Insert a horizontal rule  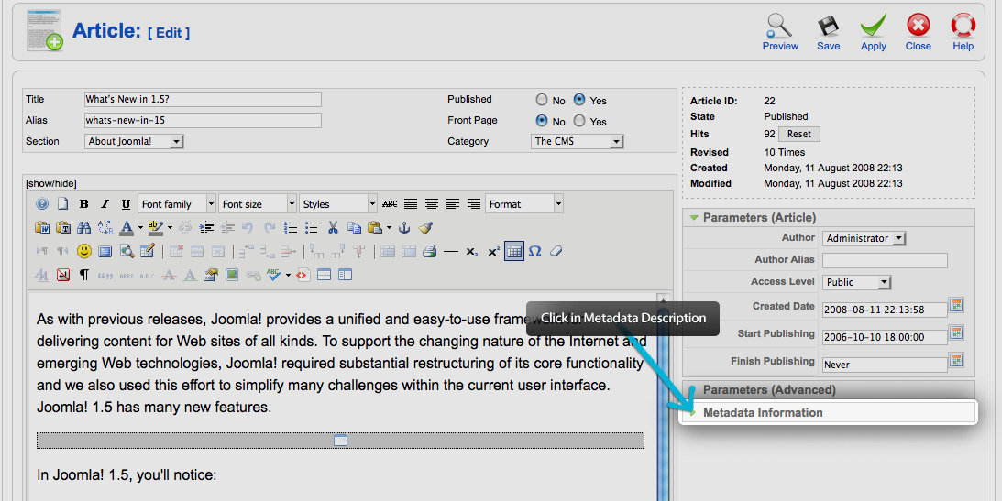point(451,252)
